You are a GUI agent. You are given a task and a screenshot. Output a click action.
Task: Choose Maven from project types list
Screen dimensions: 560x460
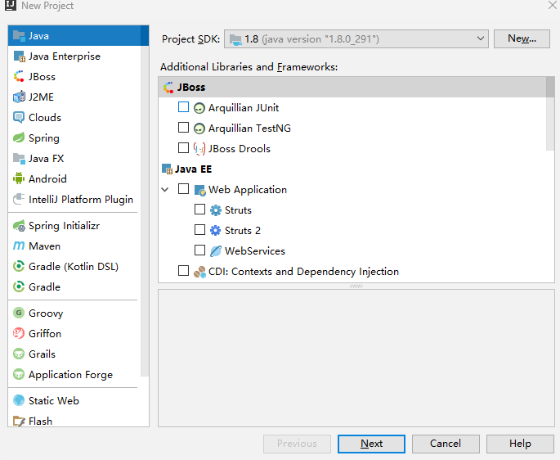[45, 246]
